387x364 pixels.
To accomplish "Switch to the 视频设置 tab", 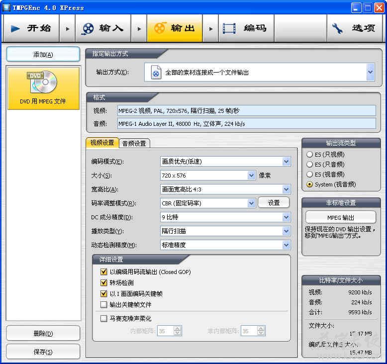I will pos(102,143).
